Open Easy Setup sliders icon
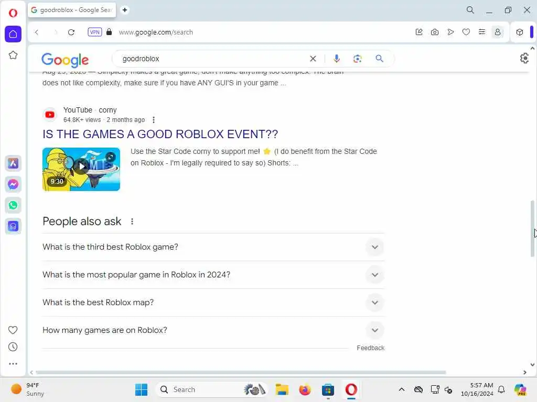This screenshot has height=402, width=537. (x=482, y=32)
